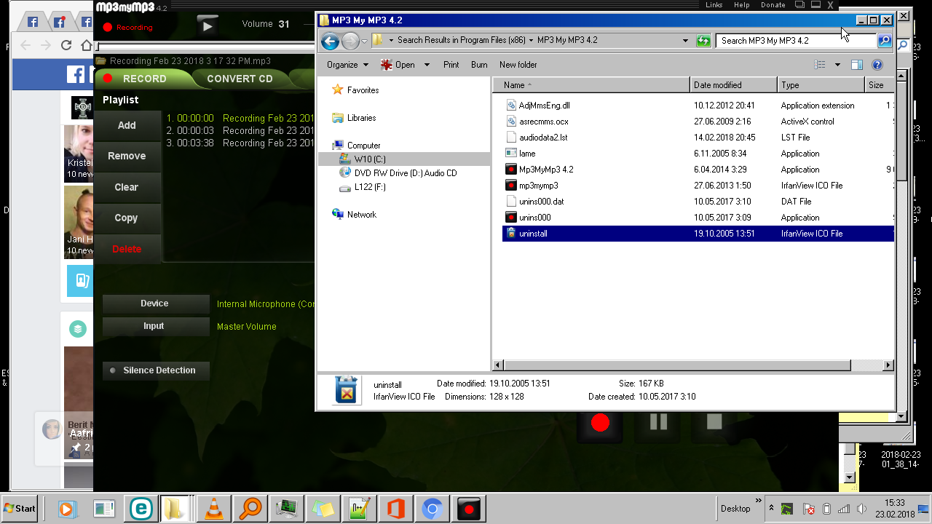Screen dimensions: 932x524
Task: Expand the change view options arrow
Action: (x=837, y=65)
